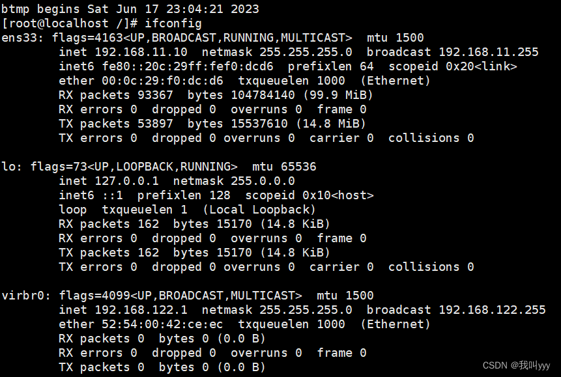Select loopback address 127.0.0.1
The image size is (561, 377).
126,181
